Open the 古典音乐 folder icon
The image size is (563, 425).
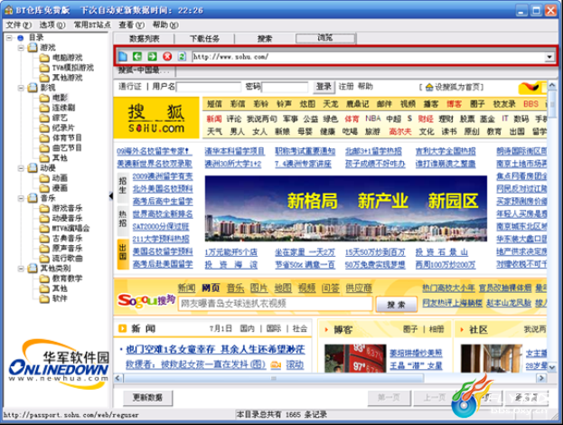point(44,239)
